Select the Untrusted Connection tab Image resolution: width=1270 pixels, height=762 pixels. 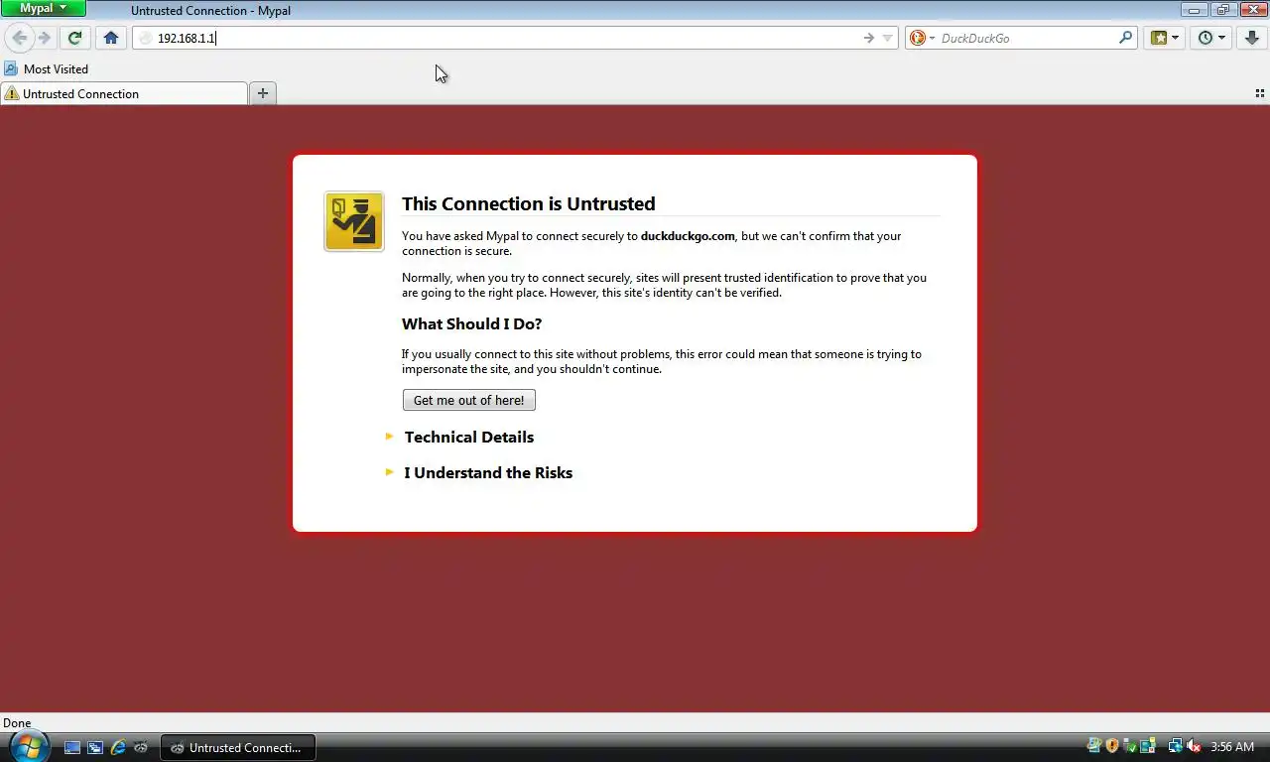click(124, 93)
